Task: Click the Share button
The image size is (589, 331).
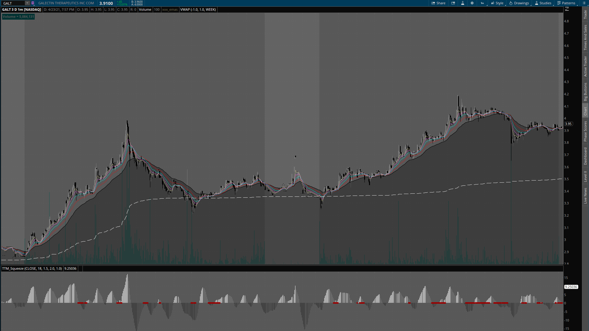Action: pyautogui.click(x=438, y=3)
